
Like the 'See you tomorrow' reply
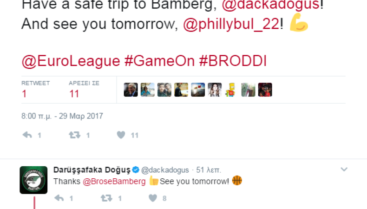[153, 198]
